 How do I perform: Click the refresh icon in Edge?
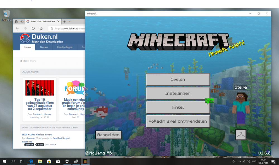coord(33,28)
